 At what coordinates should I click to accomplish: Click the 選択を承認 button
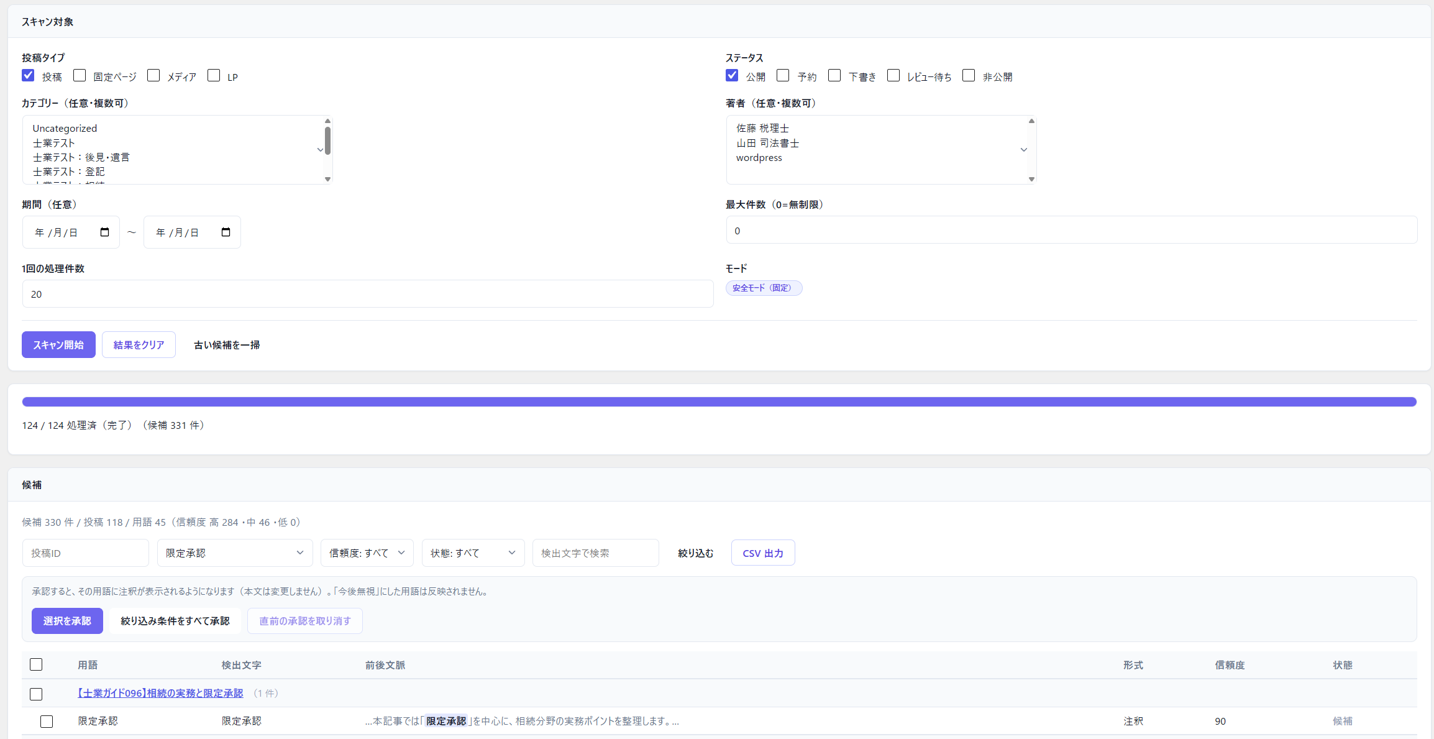67,621
